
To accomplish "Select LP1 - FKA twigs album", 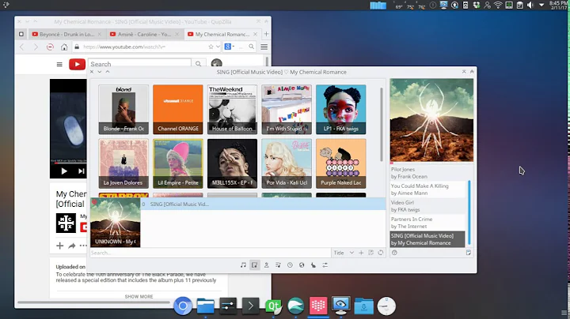I will pyautogui.click(x=341, y=110).
